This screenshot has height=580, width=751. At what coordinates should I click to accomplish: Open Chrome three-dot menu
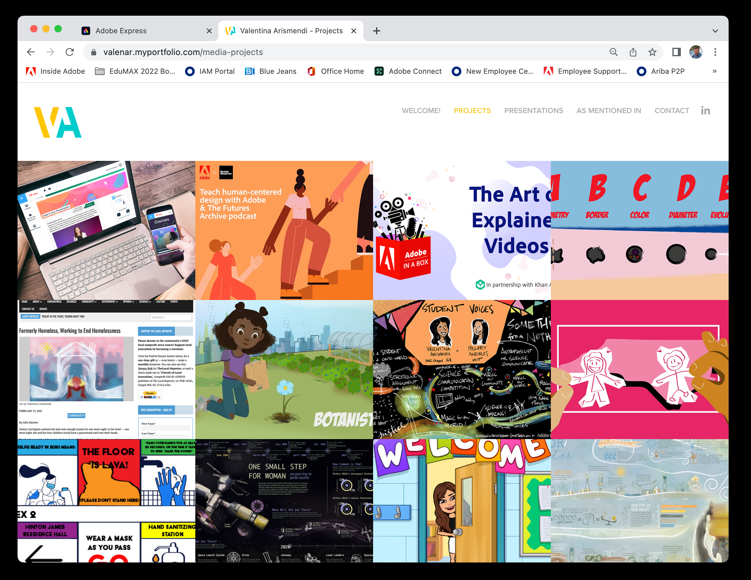(715, 52)
